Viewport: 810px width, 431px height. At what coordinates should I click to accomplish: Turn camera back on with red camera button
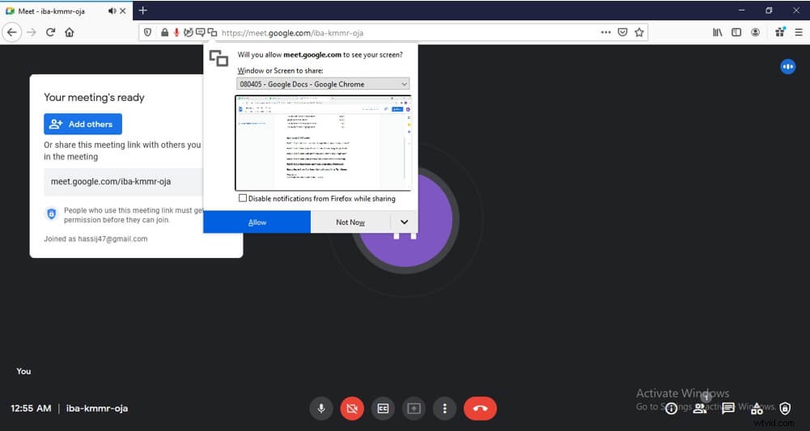(352, 408)
